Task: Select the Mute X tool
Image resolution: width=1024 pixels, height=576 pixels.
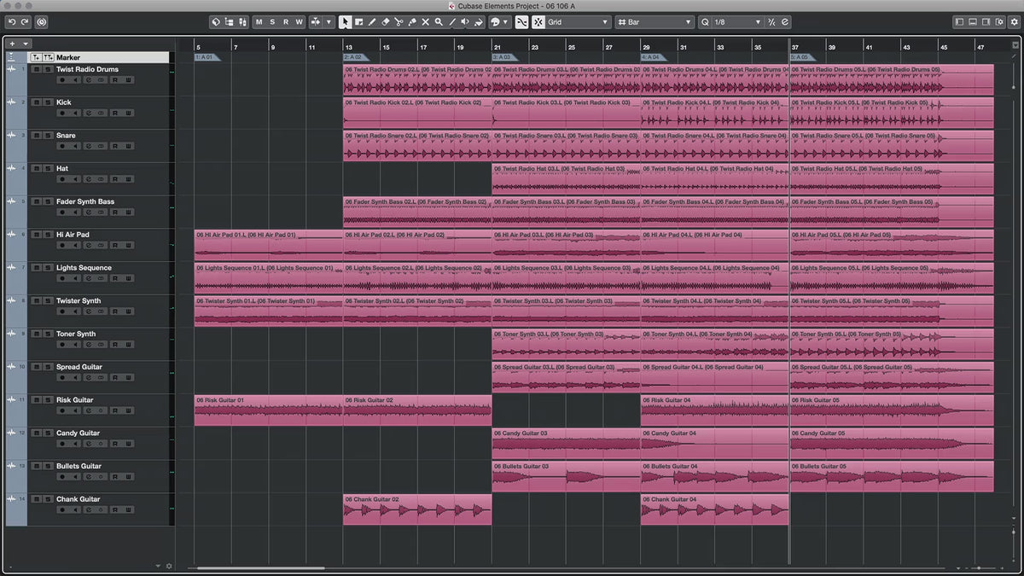Action: [x=425, y=21]
